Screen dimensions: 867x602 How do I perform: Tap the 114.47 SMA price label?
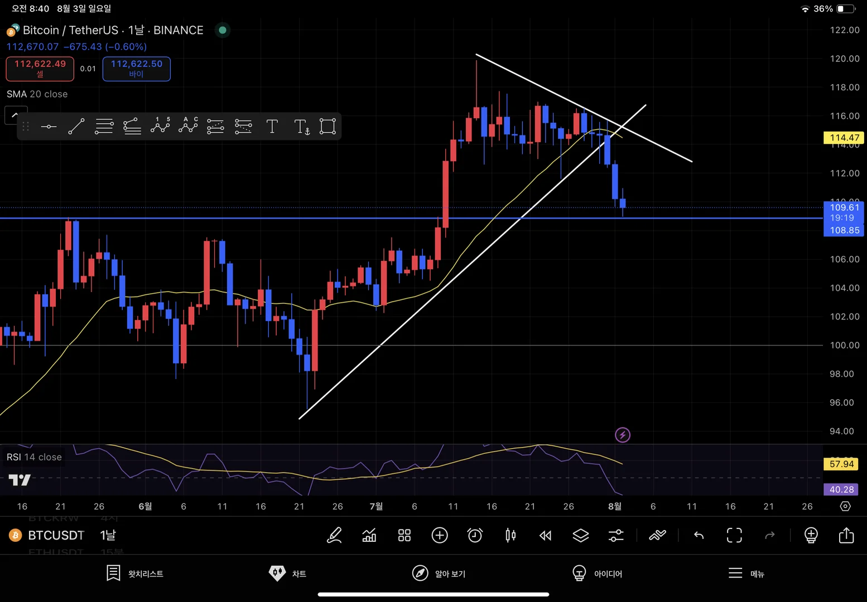pyautogui.click(x=844, y=138)
